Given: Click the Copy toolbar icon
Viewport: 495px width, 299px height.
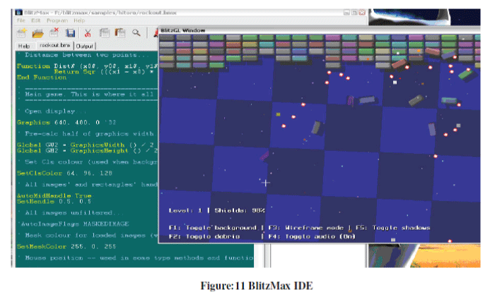Looking at the screenshot, I should click(x=103, y=32).
